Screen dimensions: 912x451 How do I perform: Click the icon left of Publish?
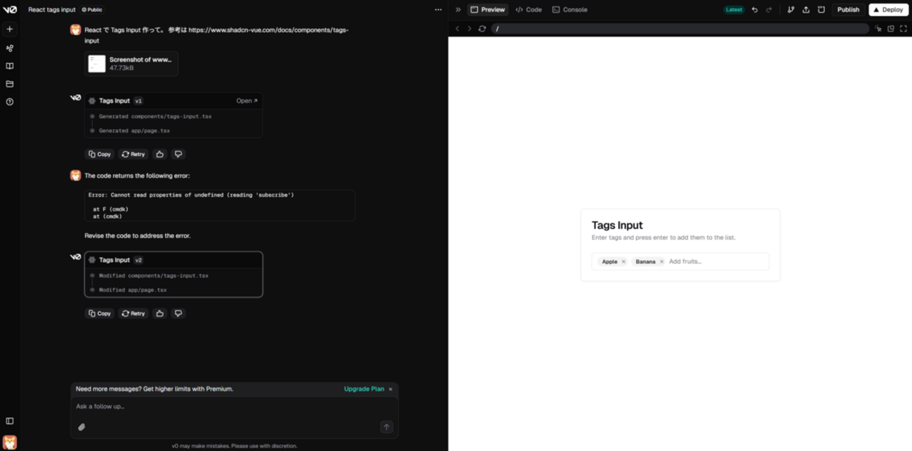pyautogui.click(x=821, y=10)
